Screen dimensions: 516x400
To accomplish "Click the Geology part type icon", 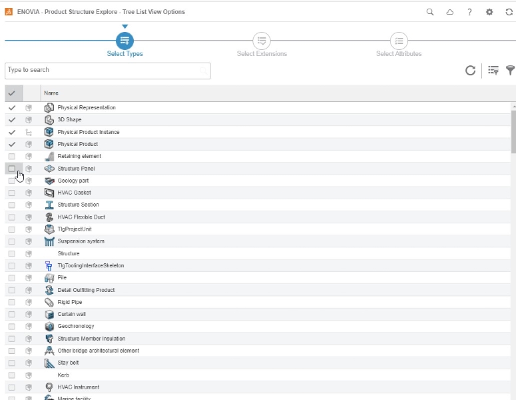I will [x=49, y=181].
